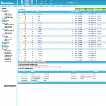This screenshot has width=106, height=106.
Task: Tick the checkbox in row ID 13
Action: pyautogui.click(x=37, y=42)
